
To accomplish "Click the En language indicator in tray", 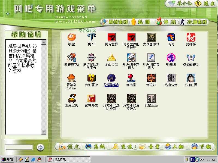I will pyautogui.click(x=192, y=159).
